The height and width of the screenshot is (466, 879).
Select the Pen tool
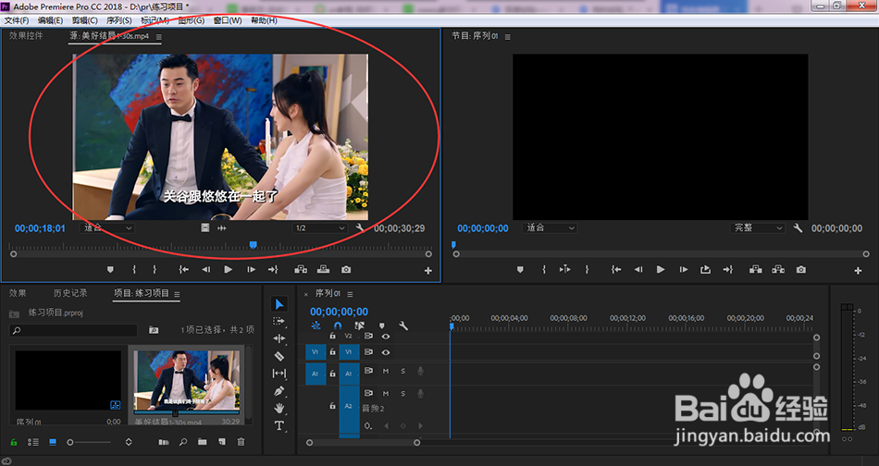pyautogui.click(x=279, y=391)
